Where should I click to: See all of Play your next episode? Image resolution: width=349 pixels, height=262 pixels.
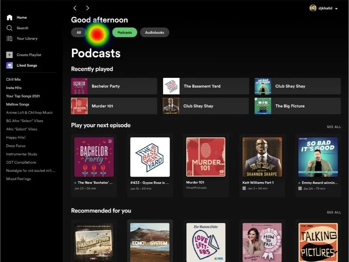click(334, 127)
